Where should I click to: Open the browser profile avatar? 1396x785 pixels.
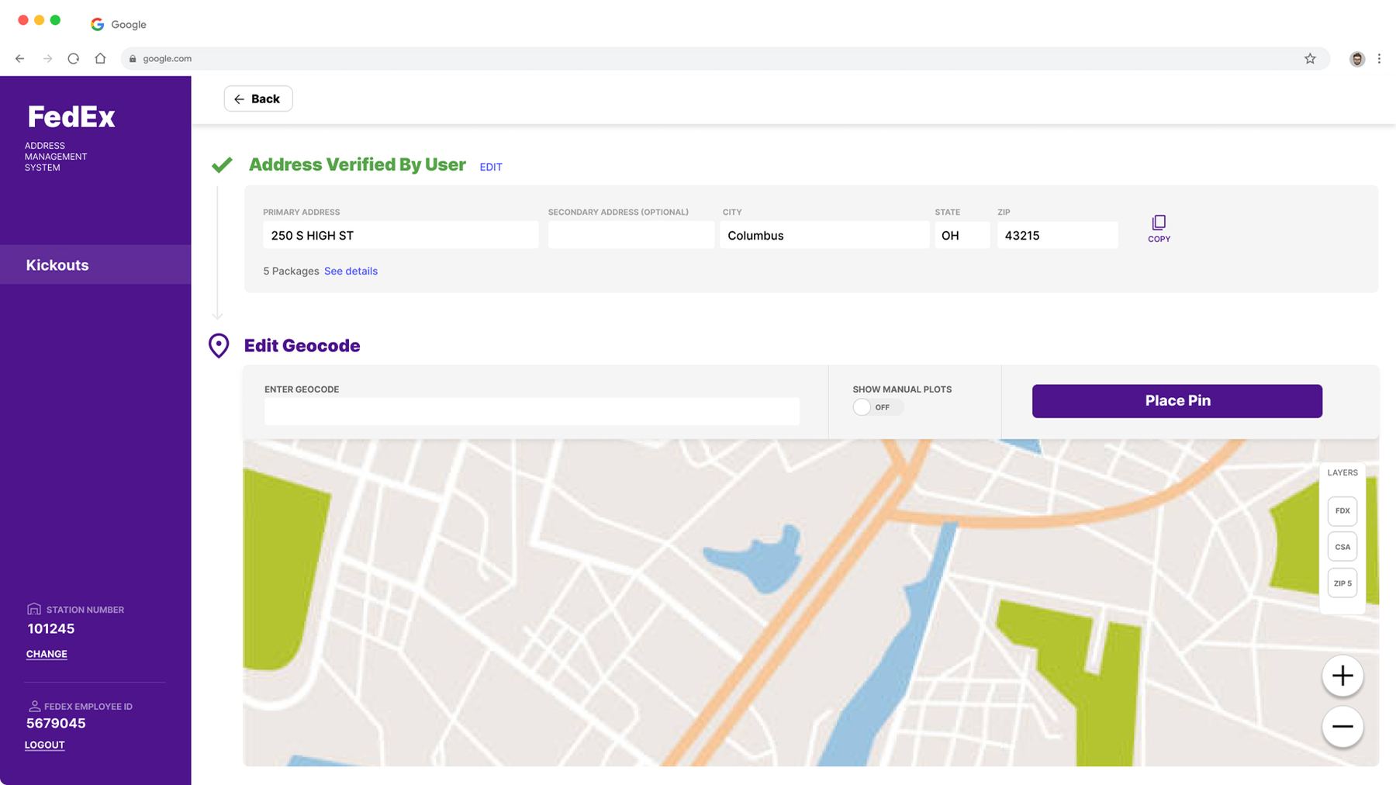tap(1357, 59)
